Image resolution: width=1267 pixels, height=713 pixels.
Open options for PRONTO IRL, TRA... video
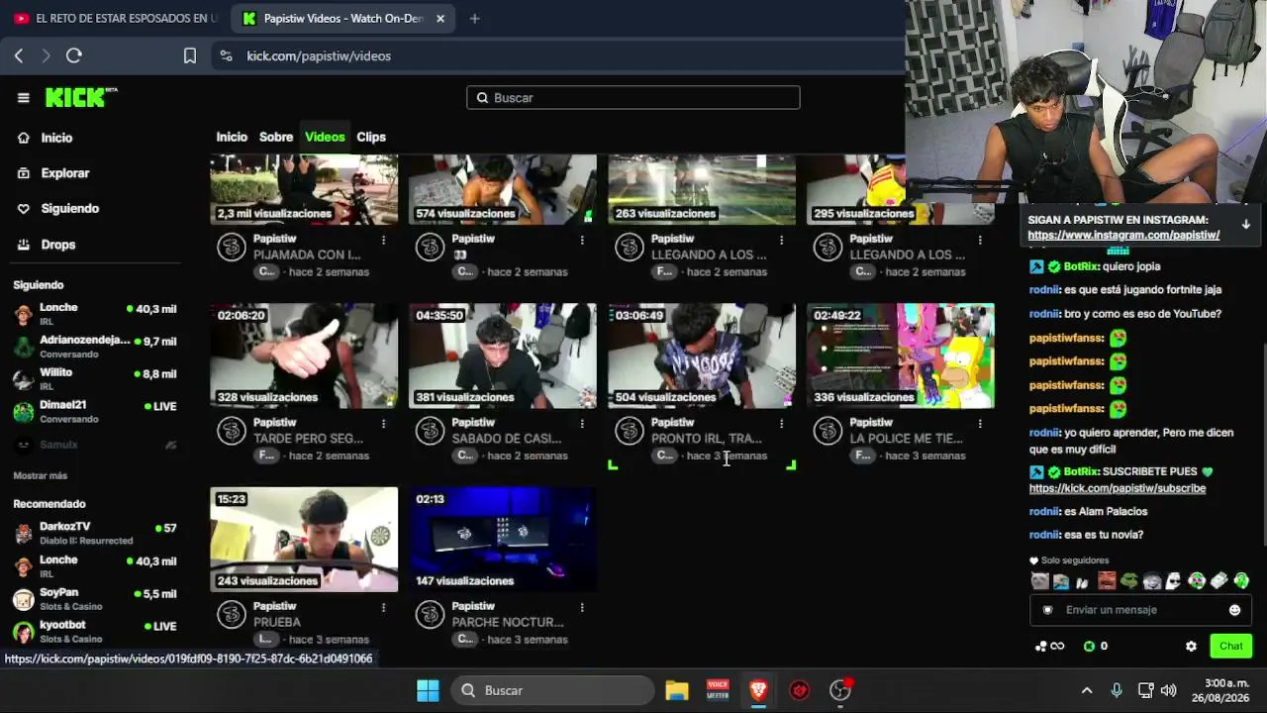781,424
